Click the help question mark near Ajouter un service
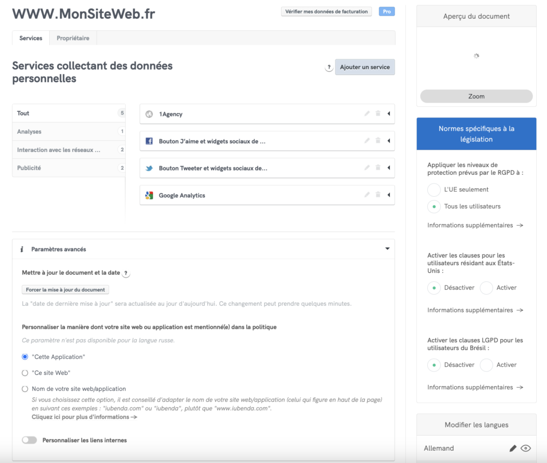 tap(329, 68)
